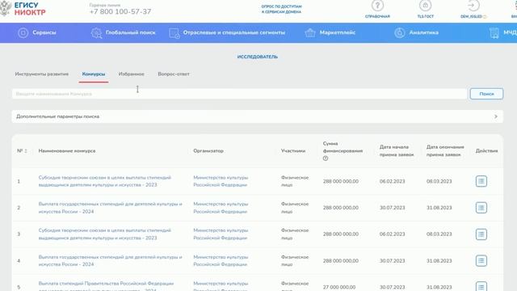Viewport: 517px width, 291px height.
Task: Click end date 08.03.2023 in row 3
Action: coord(439,234)
